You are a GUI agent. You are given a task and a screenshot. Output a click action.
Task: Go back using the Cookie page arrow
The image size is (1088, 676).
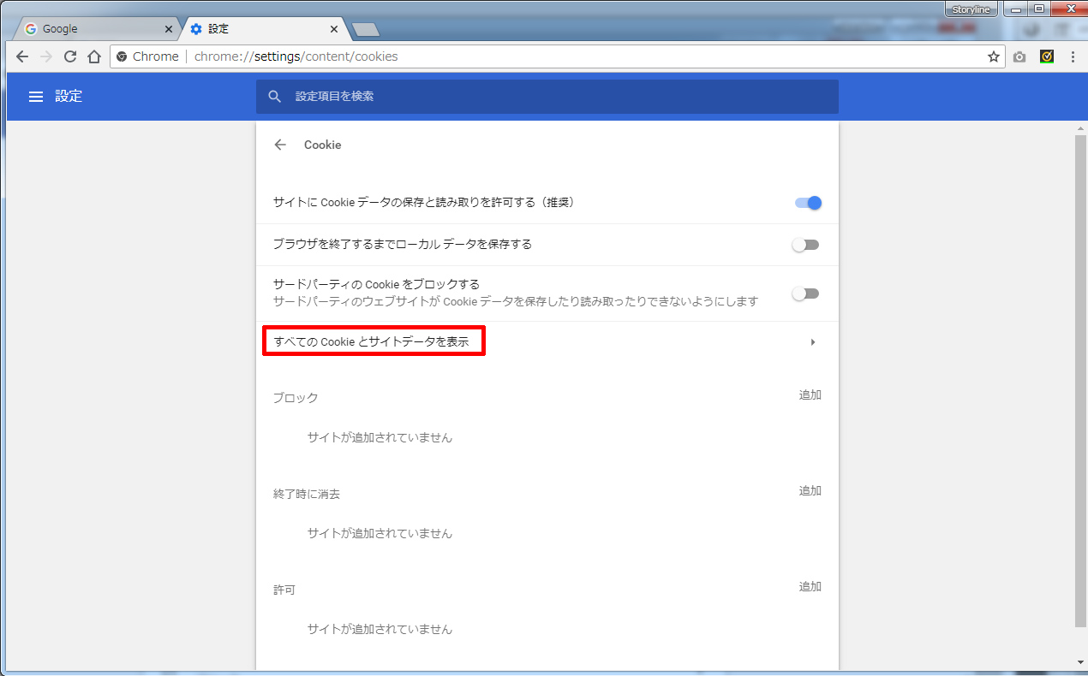pyautogui.click(x=280, y=145)
